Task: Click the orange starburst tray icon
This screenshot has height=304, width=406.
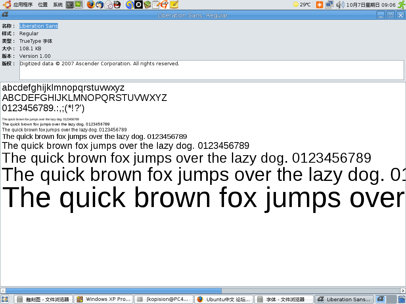Action: pos(320,5)
